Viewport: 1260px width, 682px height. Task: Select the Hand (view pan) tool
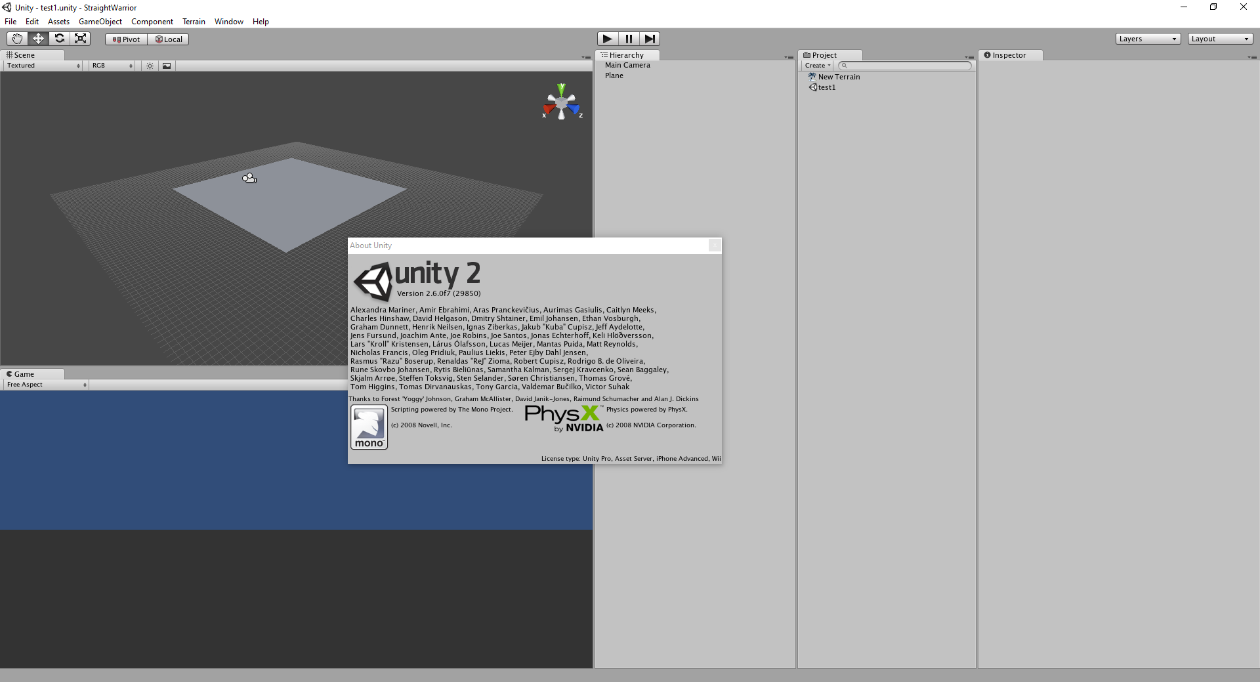[x=17, y=39]
